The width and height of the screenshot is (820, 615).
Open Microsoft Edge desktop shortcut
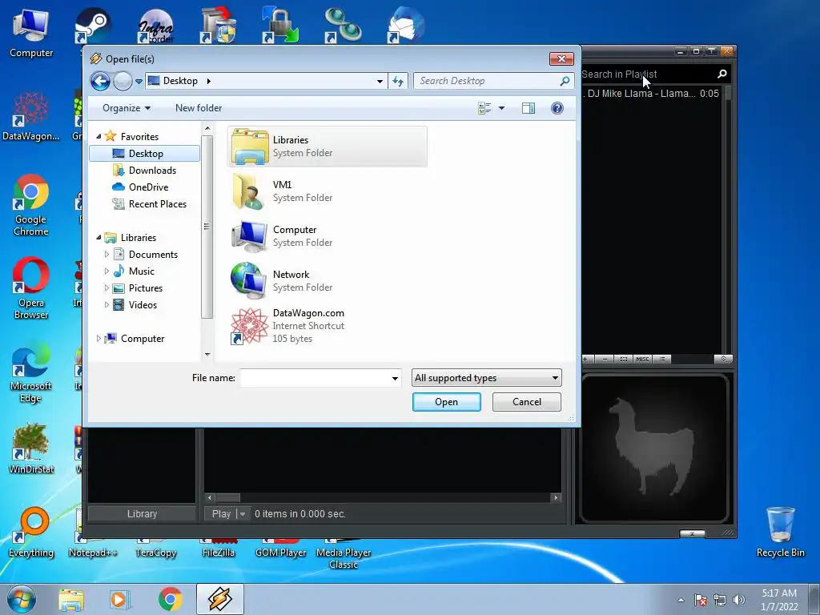pos(31,372)
